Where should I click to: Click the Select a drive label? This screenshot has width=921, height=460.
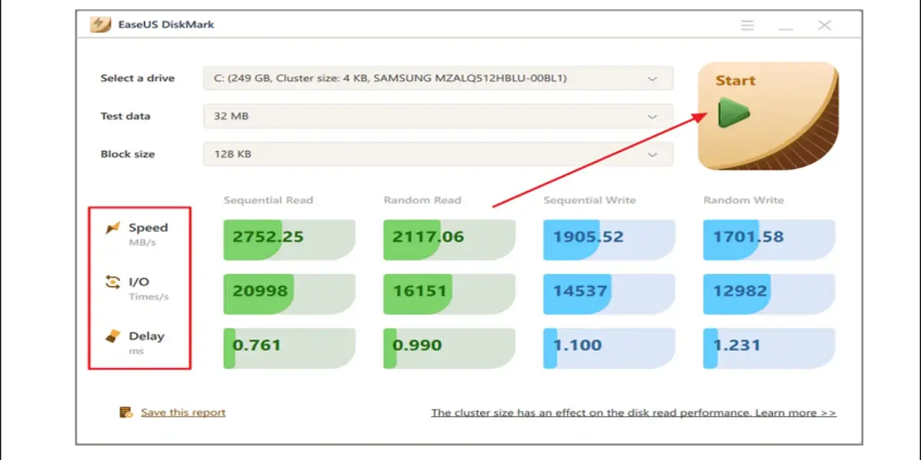(137, 78)
